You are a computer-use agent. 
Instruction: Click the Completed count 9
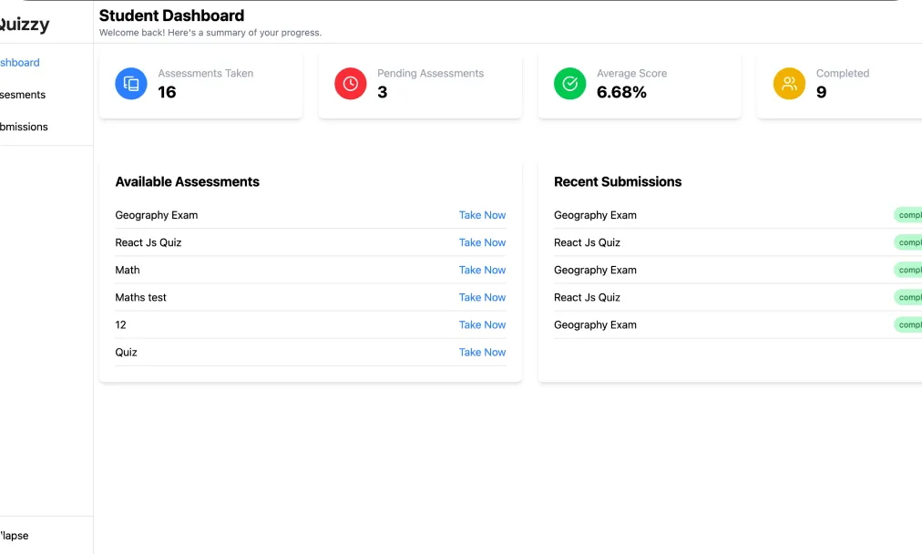(x=822, y=92)
